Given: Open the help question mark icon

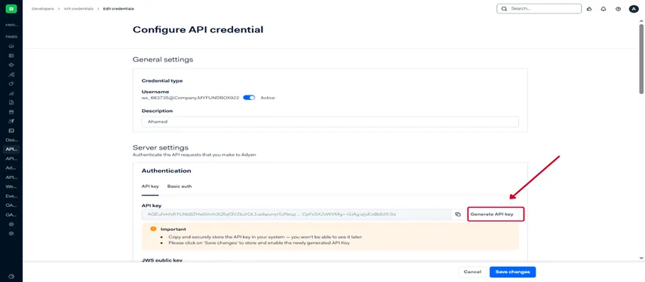Looking at the screenshot, I should (x=619, y=8).
